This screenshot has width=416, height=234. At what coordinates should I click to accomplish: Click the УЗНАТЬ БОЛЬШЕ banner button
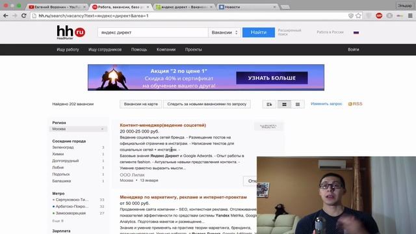point(272,78)
